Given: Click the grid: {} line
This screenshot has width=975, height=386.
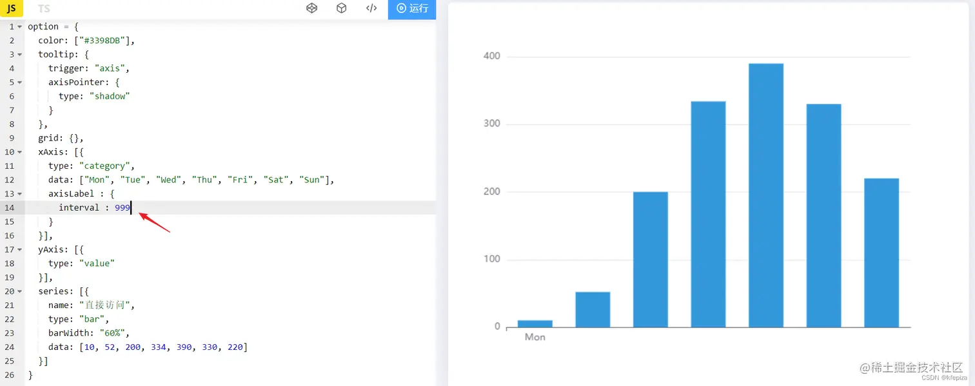Looking at the screenshot, I should [61, 138].
